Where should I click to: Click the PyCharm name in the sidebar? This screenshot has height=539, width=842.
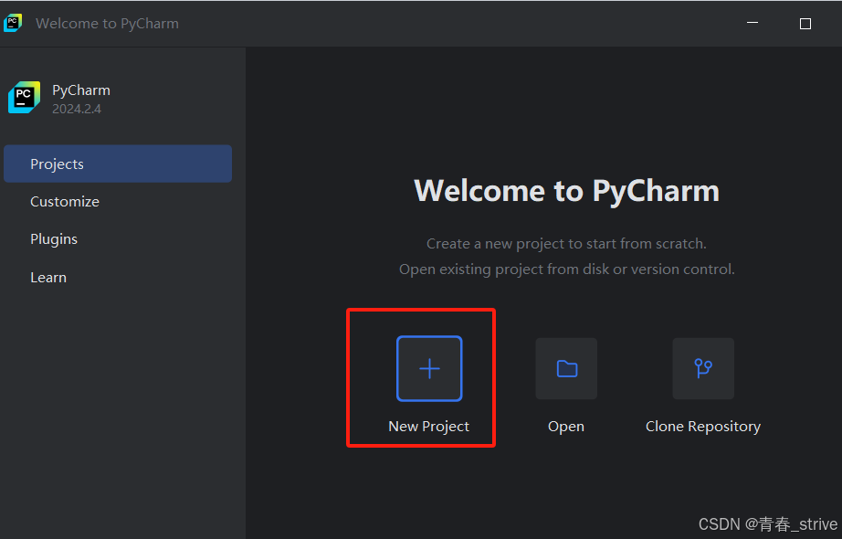81,90
